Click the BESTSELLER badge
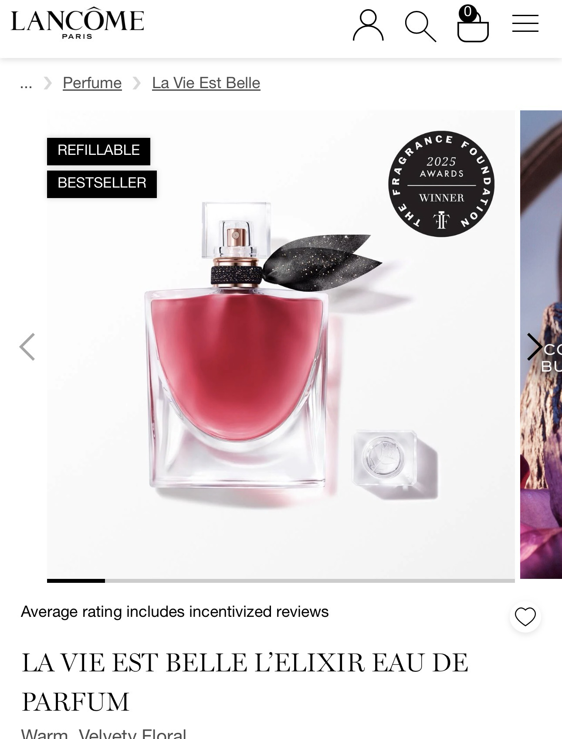This screenshot has height=739, width=562. (x=102, y=184)
